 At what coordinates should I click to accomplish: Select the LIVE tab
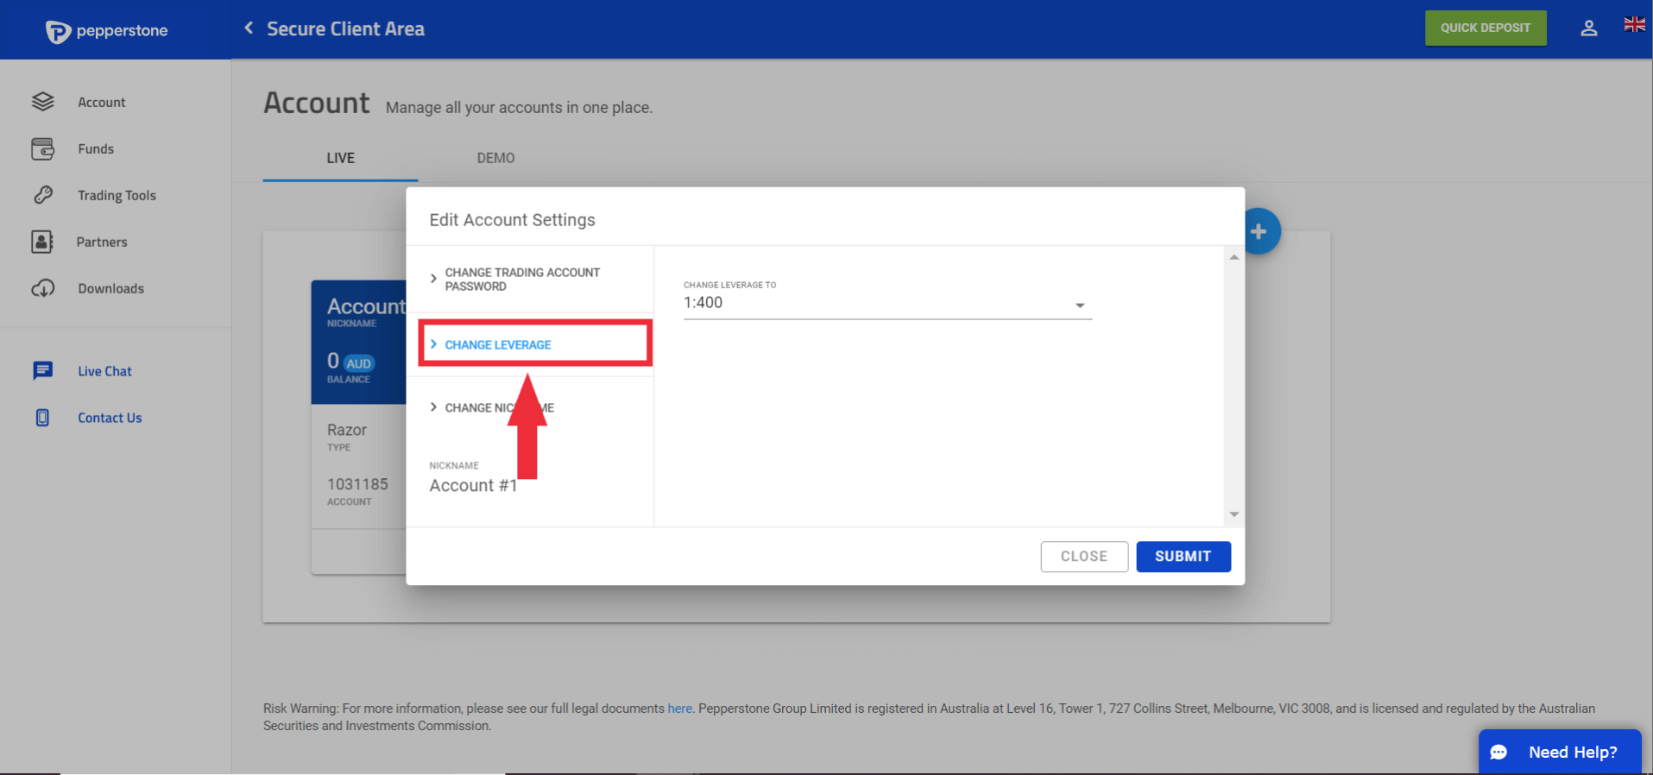[340, 158]
